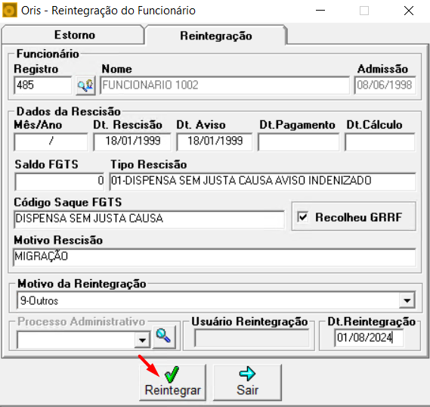This screenshot has width=430, height=407.
Task: Click the Nome field FUNCIONARIO 1002
Action: click(225, 85)
